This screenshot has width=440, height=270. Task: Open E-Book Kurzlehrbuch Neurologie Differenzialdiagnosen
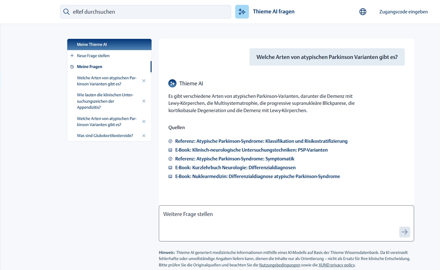235,167
